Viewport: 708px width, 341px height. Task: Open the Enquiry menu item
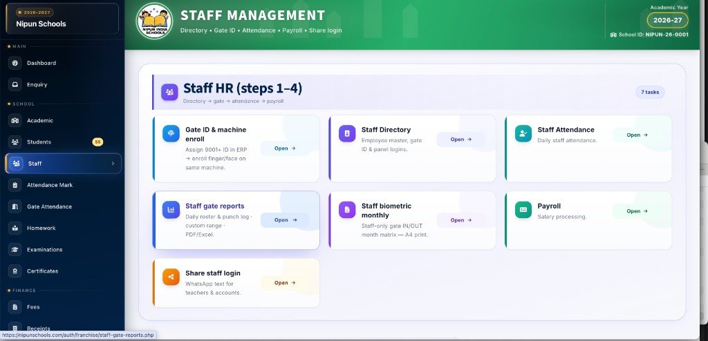coord(62,84)
